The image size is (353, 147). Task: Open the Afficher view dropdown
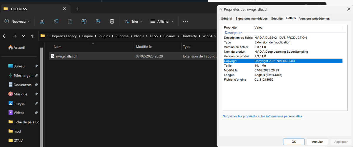(162, 21)
